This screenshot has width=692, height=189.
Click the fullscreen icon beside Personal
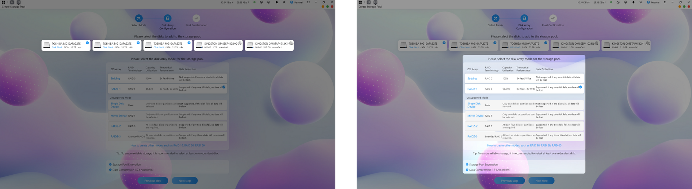[665, 2]
